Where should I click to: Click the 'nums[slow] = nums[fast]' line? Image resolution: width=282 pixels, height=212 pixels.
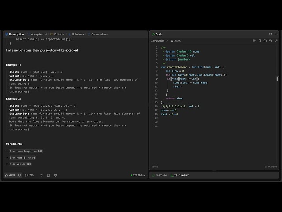pos(191,83)
